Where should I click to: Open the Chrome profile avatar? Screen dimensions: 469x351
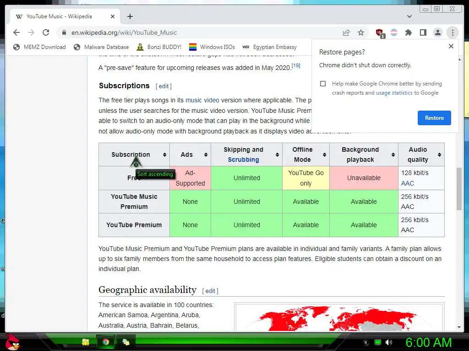437,32
